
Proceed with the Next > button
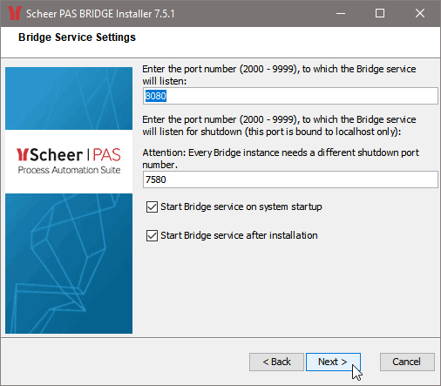coord(333,362)
